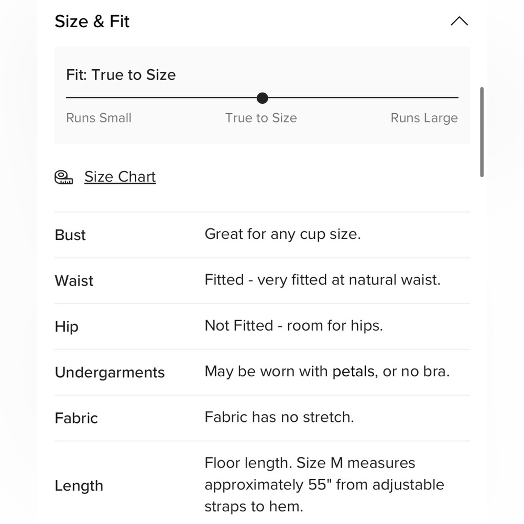Screen dimensions: 524x524
Task: Click the Fabric row label
Action: (x=76, y=418)
